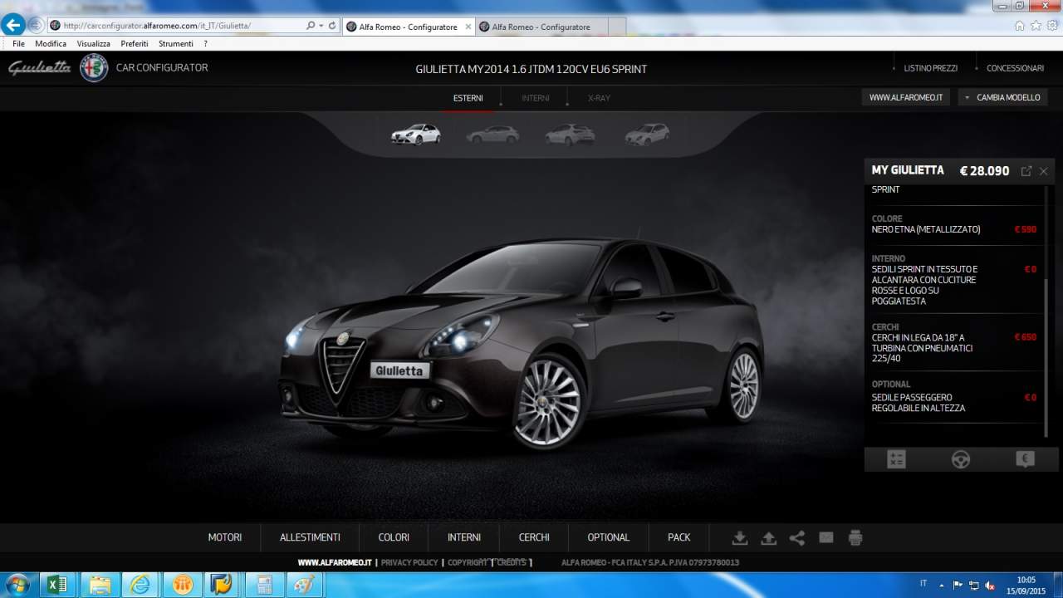Open the address bar search dropdown arrow
Screen dimensions: 1063x598
[x=321, y=26]
